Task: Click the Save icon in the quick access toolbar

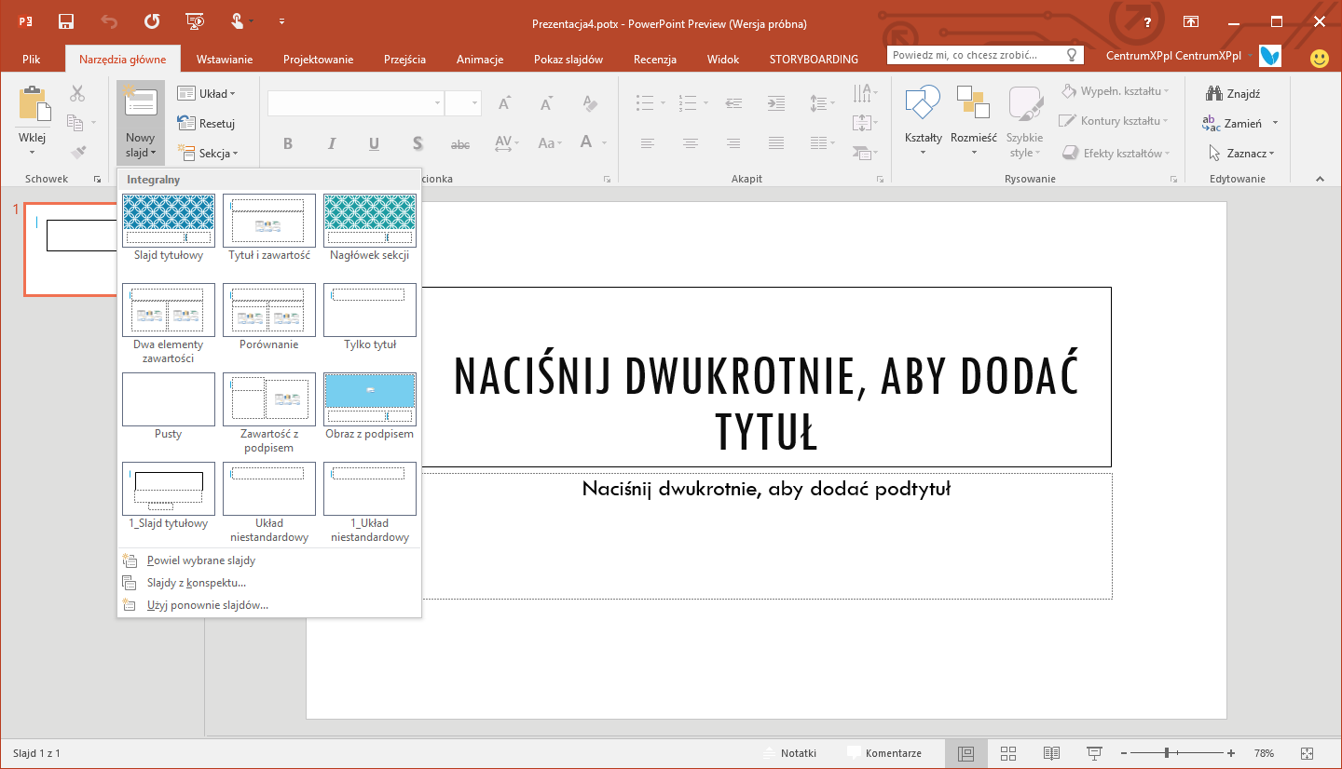Action: [66, 21]
